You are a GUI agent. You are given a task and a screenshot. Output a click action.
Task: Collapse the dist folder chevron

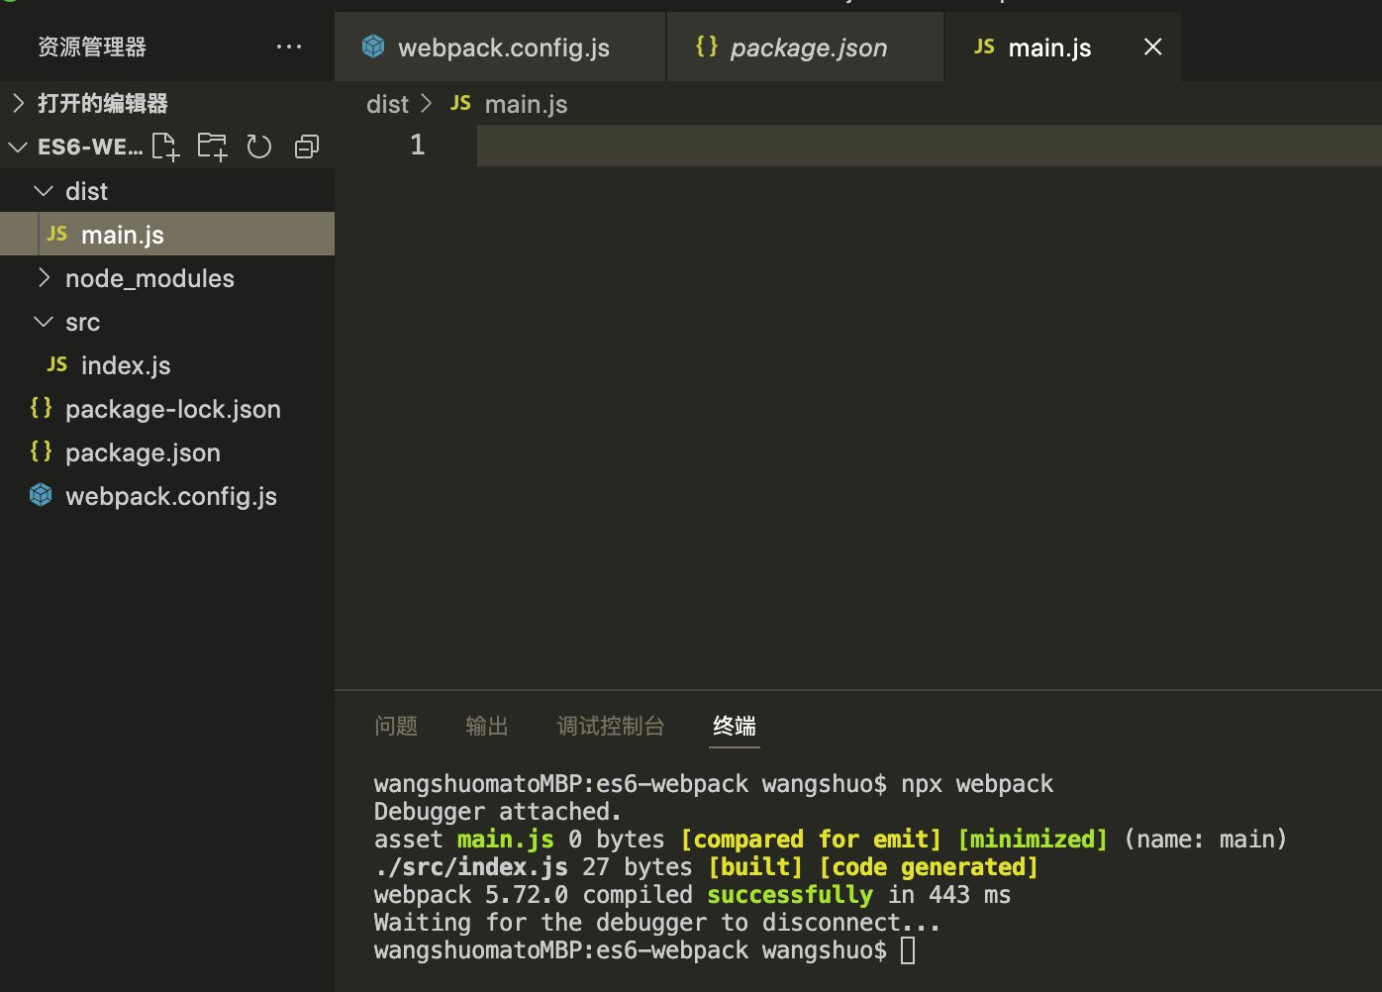[x=44, y=190]
